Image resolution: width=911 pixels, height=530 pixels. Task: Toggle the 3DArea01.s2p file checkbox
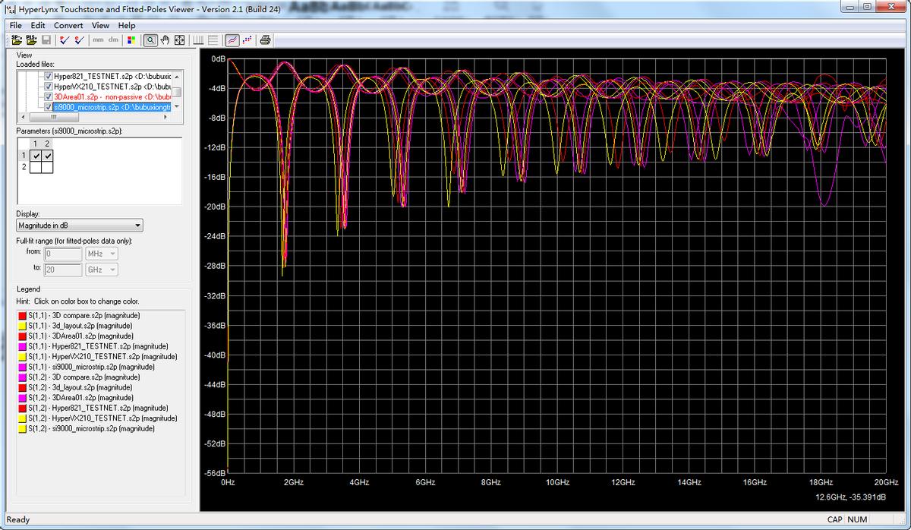[x=49, y=97]
